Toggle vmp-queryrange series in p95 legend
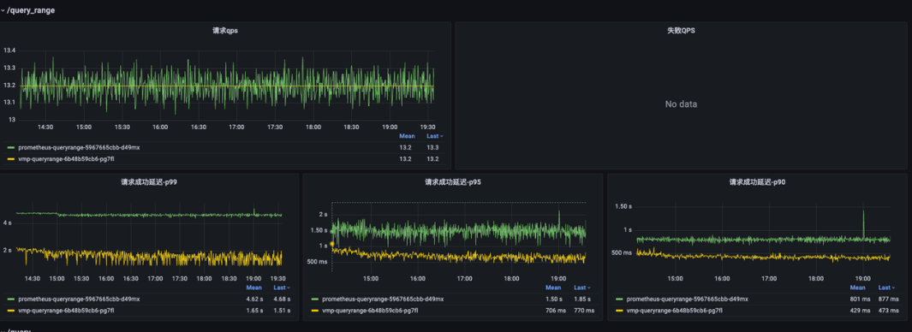912x332 pixels. pyautogui.click(x=371, y=311)
